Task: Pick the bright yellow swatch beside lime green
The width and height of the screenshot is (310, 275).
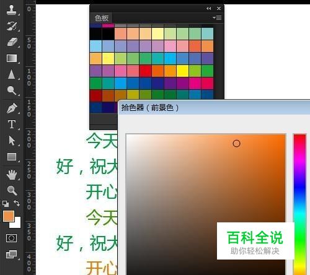Action: (x=182, y=71)
